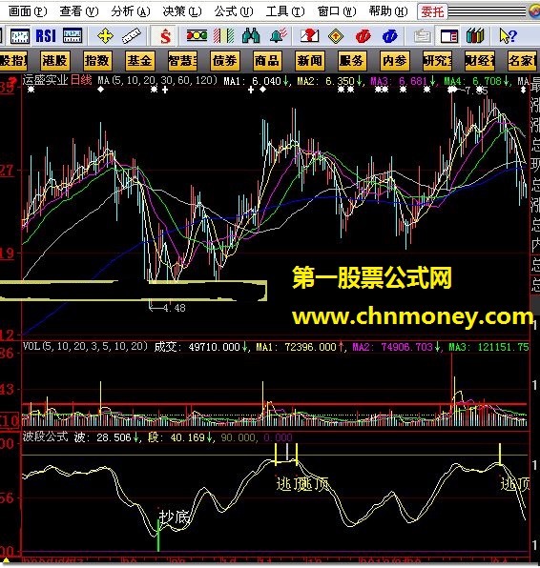Open the 工具(T) menu
This screenshot has height=568, width=540.
click(285, 11)
